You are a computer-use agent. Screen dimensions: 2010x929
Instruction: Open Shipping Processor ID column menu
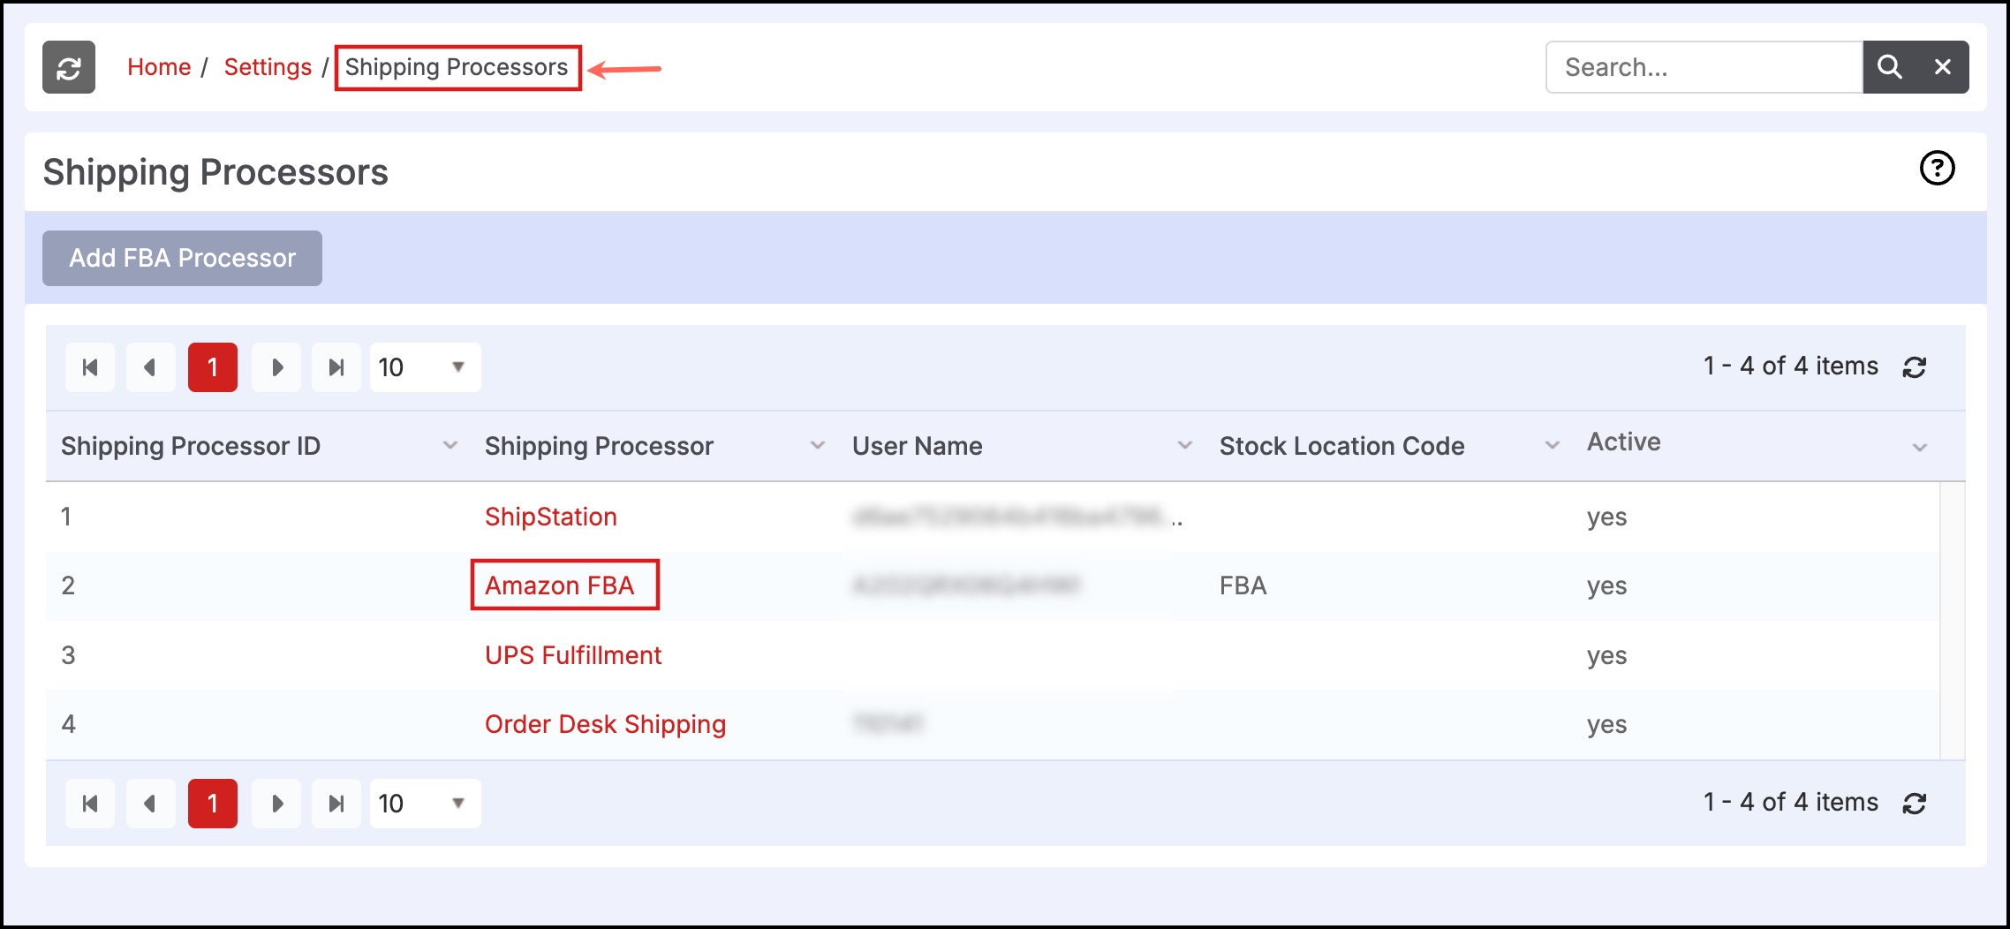point(450,446)
